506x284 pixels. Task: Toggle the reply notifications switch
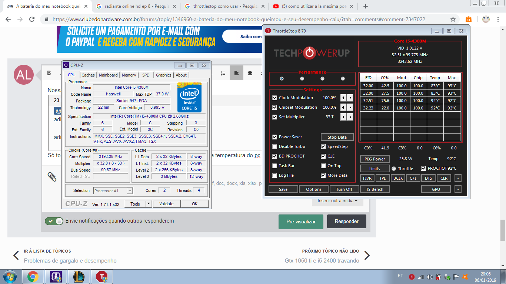(x=54, y=221)
